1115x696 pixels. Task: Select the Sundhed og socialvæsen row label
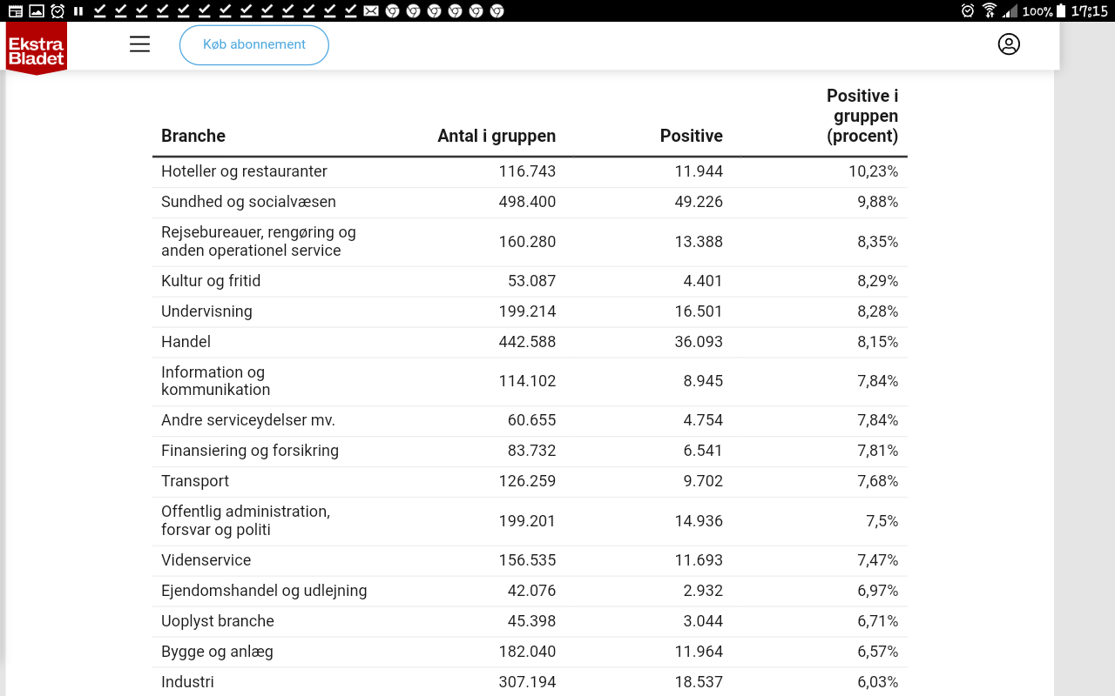(248, 202)
